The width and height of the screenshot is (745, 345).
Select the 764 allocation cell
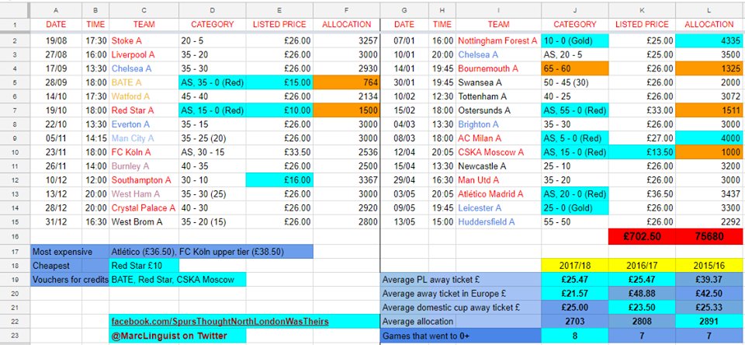click(x=346, y=83)
